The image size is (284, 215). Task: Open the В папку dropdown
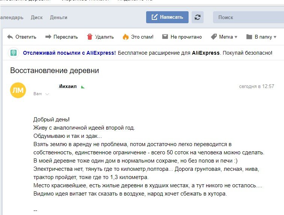(265, 37)
